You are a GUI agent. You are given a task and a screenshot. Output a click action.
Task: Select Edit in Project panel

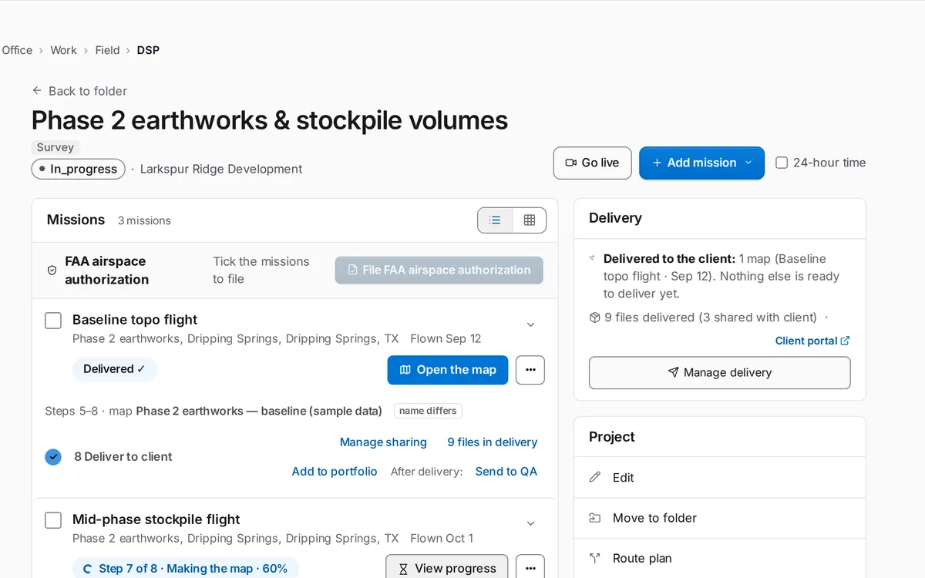click(719, 478)
